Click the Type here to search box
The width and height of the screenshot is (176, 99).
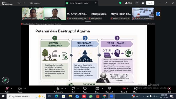[x=26, y=96]
